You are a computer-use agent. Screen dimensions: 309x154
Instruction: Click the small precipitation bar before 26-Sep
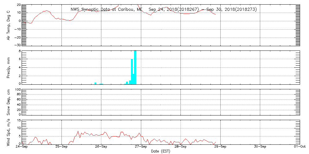click(x=95, y=83)
